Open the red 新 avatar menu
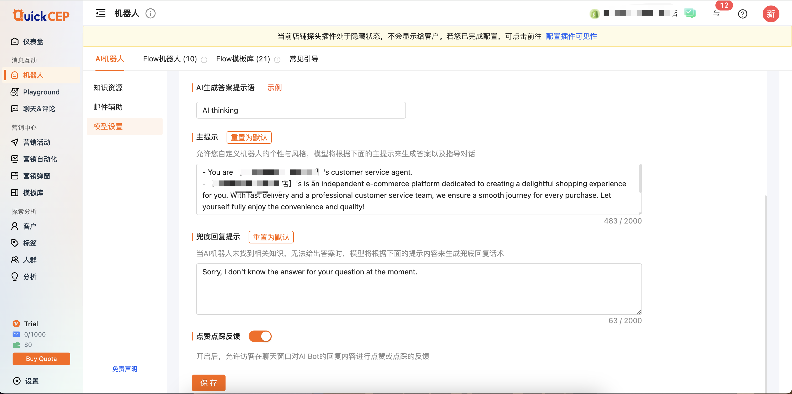 point(770,14)
